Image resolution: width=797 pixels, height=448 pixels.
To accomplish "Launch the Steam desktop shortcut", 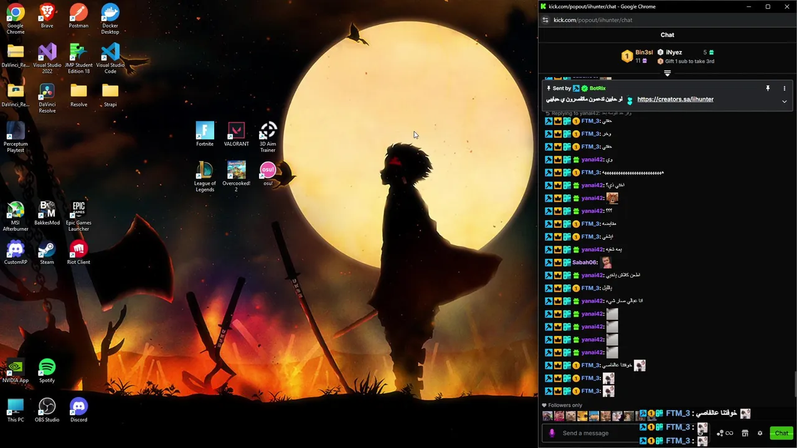I will tap(47, 252).
